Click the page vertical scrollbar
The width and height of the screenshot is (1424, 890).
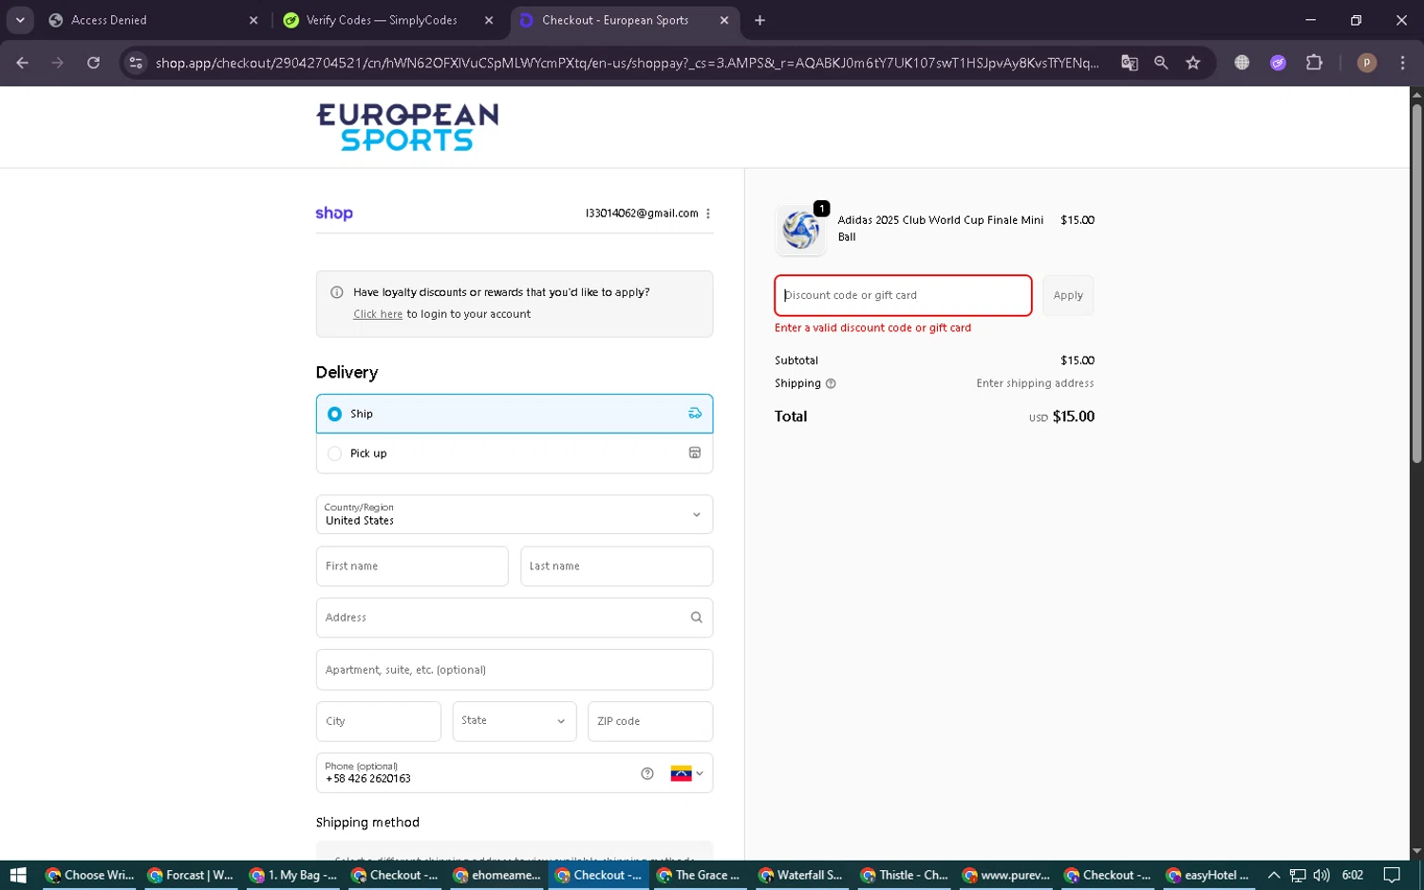(1416, 285)
